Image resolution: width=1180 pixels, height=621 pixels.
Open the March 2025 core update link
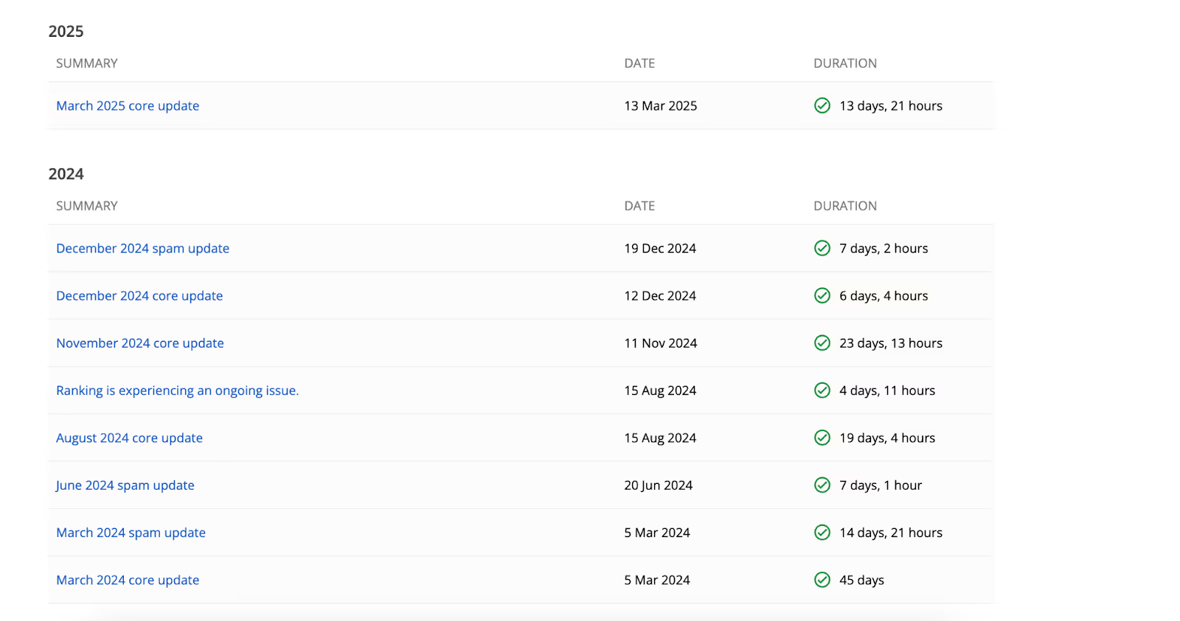coord(128,105)
